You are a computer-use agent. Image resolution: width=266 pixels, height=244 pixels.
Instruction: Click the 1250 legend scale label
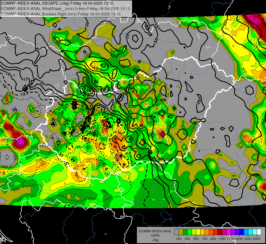click(x=222, y=239)
